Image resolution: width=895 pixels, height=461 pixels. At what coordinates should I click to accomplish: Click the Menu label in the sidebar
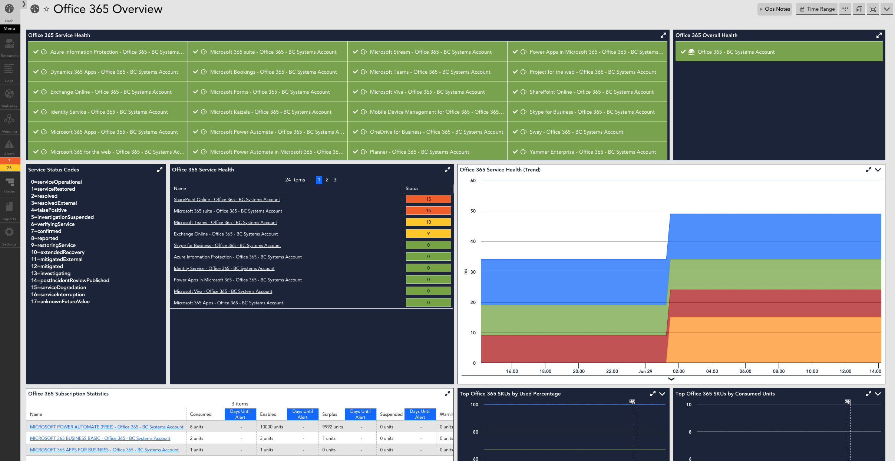pos(9,29)
